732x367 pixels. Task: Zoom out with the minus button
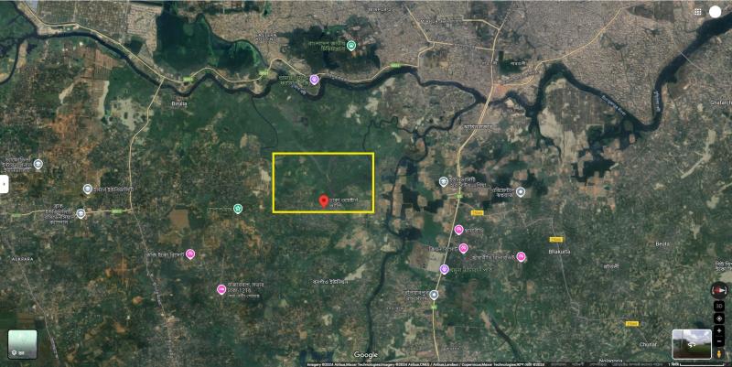[719, 341]
